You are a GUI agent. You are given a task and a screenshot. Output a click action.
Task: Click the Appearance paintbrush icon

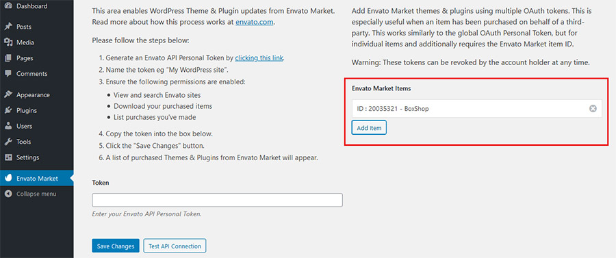point(8,94)
